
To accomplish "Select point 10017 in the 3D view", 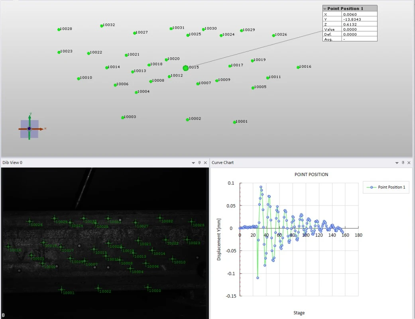I will pos(230,66).
